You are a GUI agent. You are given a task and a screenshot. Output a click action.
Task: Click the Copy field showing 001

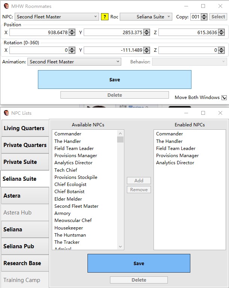[196, 17]
